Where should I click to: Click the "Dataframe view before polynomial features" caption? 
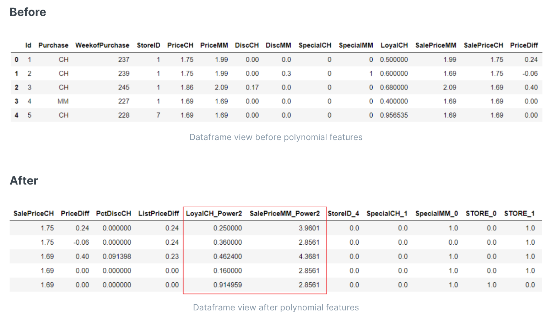[276, 137]
